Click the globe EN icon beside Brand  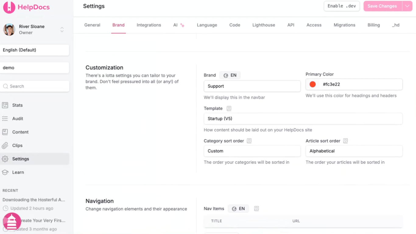click(225, 75)
